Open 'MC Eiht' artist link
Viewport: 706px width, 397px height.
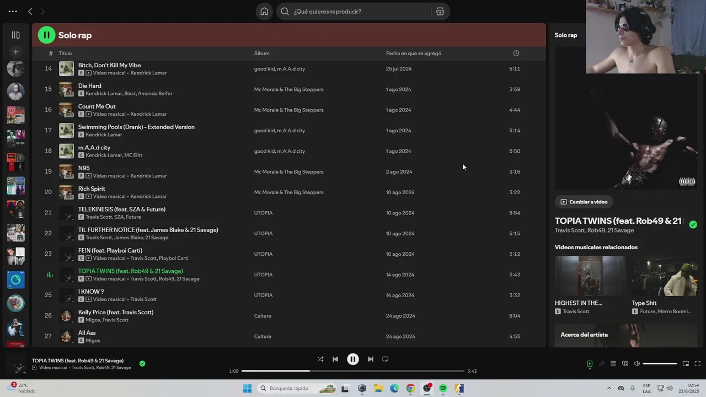[x=133, y=155]
